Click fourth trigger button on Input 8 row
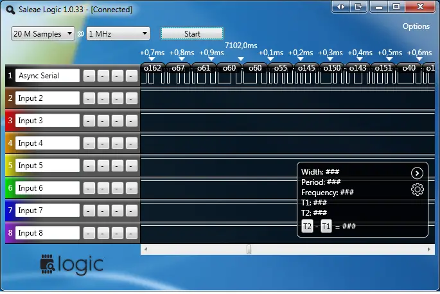This screenshot has width=440, height=294. click(131, 233)
